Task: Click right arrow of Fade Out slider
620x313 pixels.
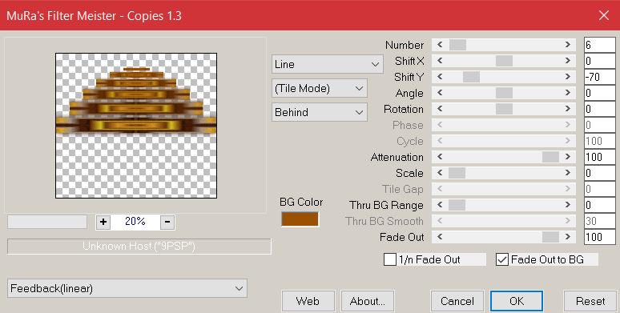Action: (x=568, y=237)
